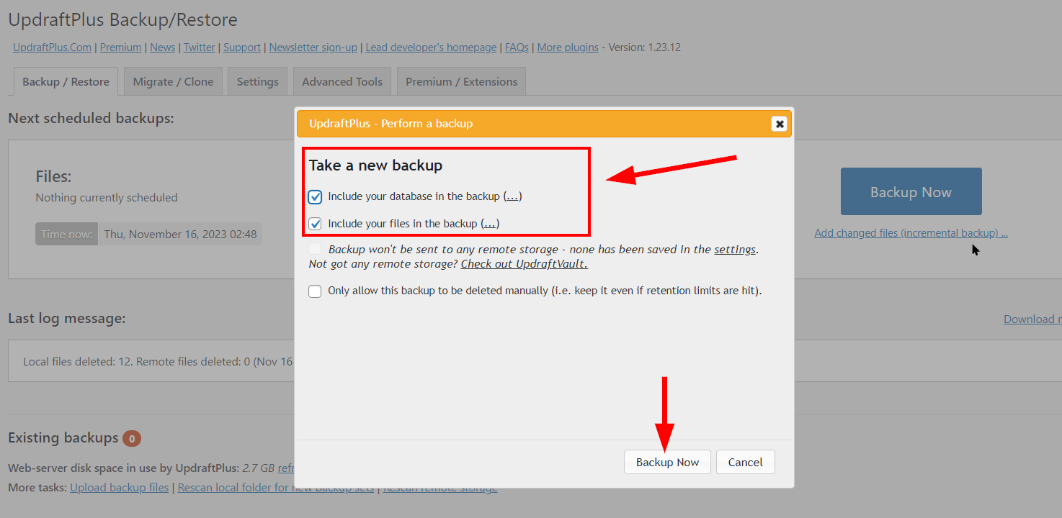Viewport: 1062px width, 518px height.
Task: Close the Perform a backup dialog
Action: coord(779,124)
